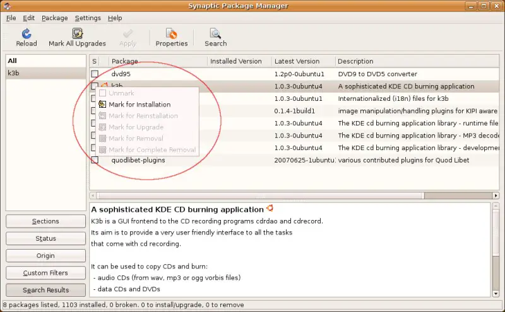The image size is (505, 312).
Task: Click 'DVD9 to DVD5 converter' description
Action: pos(377,74)
